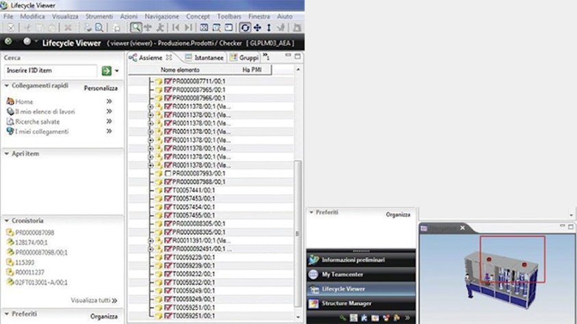Select the four-arrow Pan tool
The image size is (577, 324).
coord(257,27)
